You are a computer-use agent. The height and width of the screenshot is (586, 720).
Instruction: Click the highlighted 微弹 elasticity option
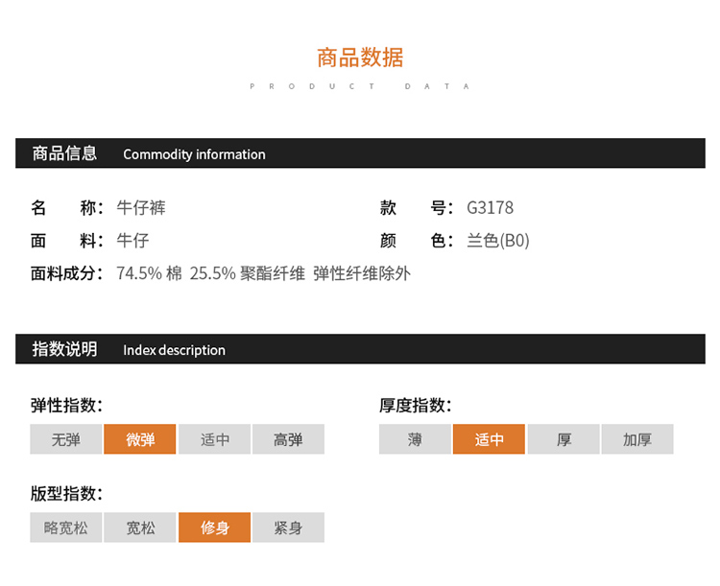point(140,439)
